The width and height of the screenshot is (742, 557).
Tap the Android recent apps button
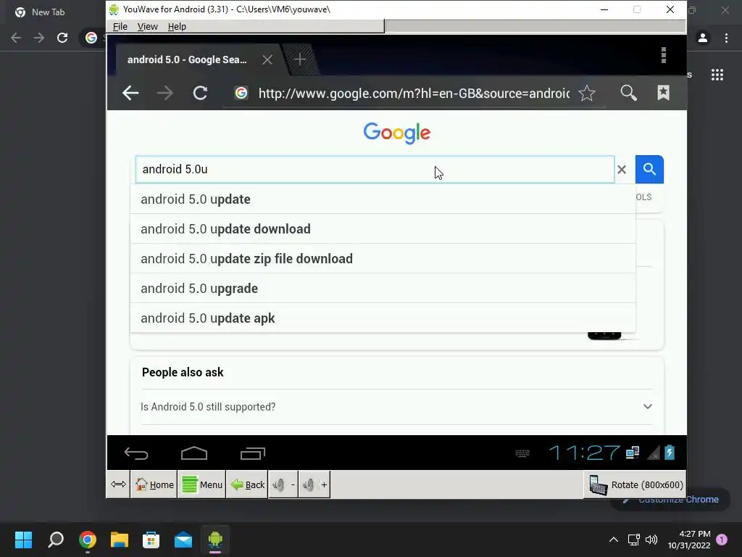pyautogui.click(x=253, y=453)
